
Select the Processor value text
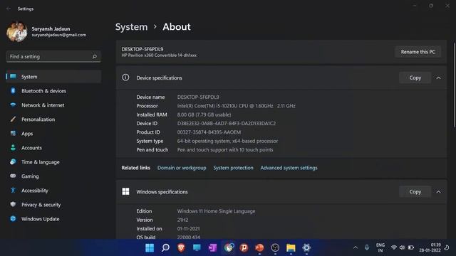(x=236, y=106)
